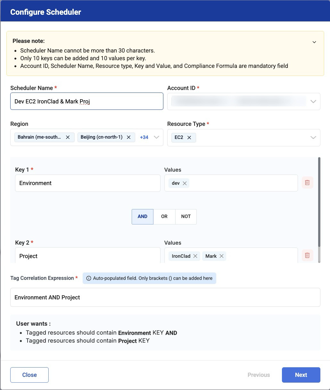Click the keys list vertical scrollbar
Image resolution: width=330 pixels, height=390 pixels.
tap(319, 202)
